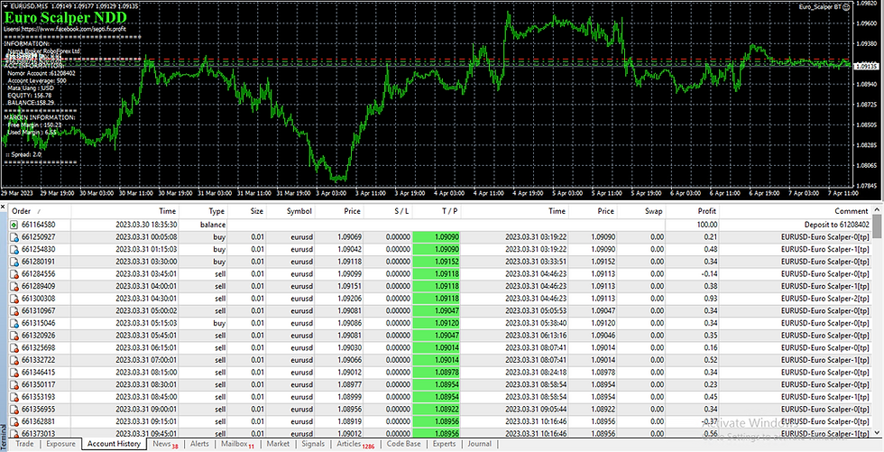Sort by the Swap column header

[x=641, y=211]
